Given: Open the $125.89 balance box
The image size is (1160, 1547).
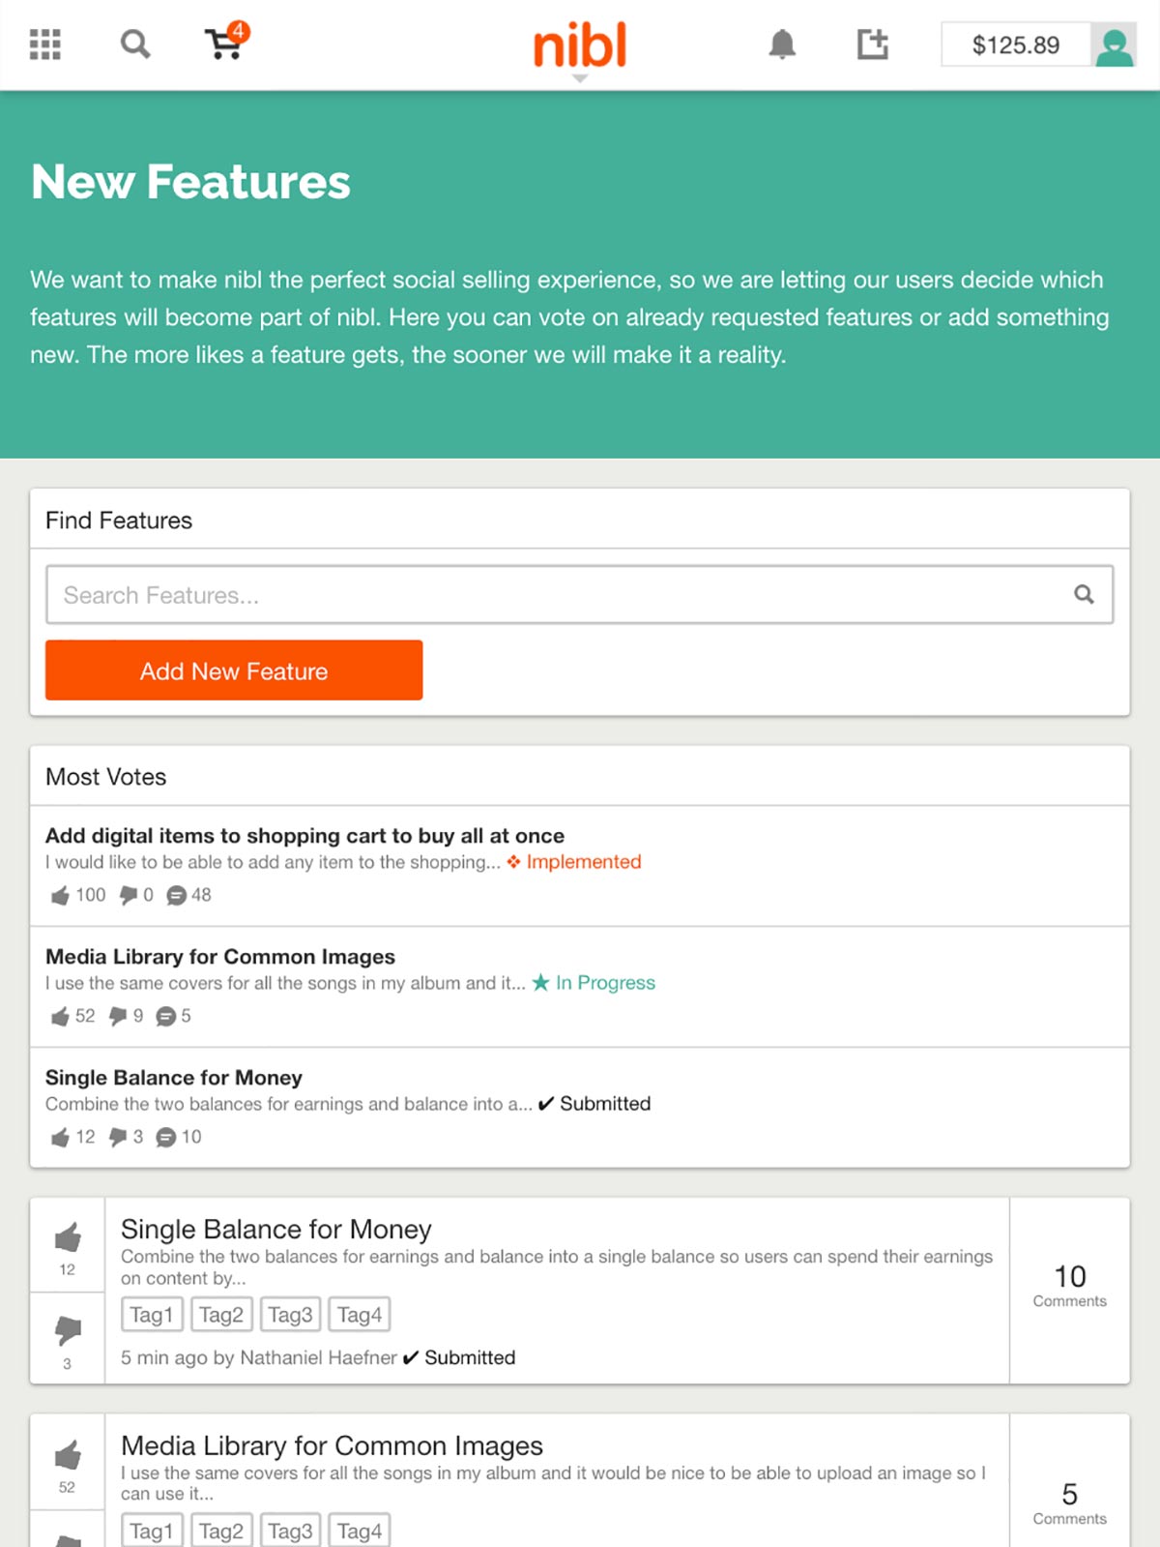Looking at the screenshot, I should tap(1016, 45).
